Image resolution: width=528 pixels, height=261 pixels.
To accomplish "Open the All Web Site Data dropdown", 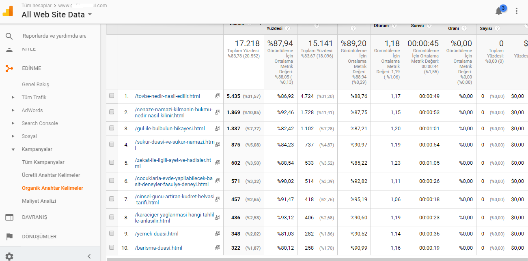I will 56,15.
